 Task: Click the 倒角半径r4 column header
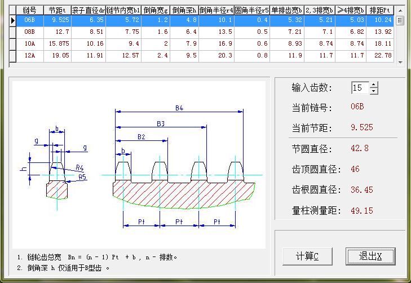[x=216, y=11]
